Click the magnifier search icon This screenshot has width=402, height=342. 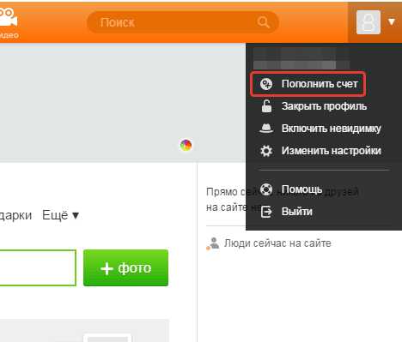(x=263, y=22)
